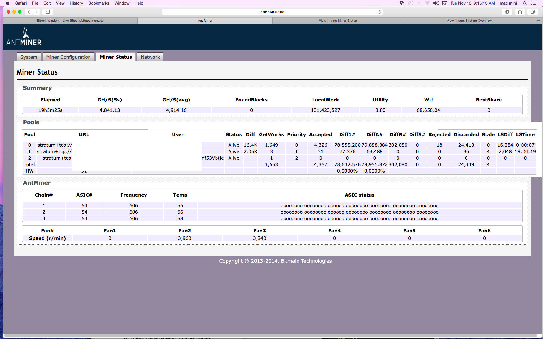Open the Safari menu

[21, 3]
